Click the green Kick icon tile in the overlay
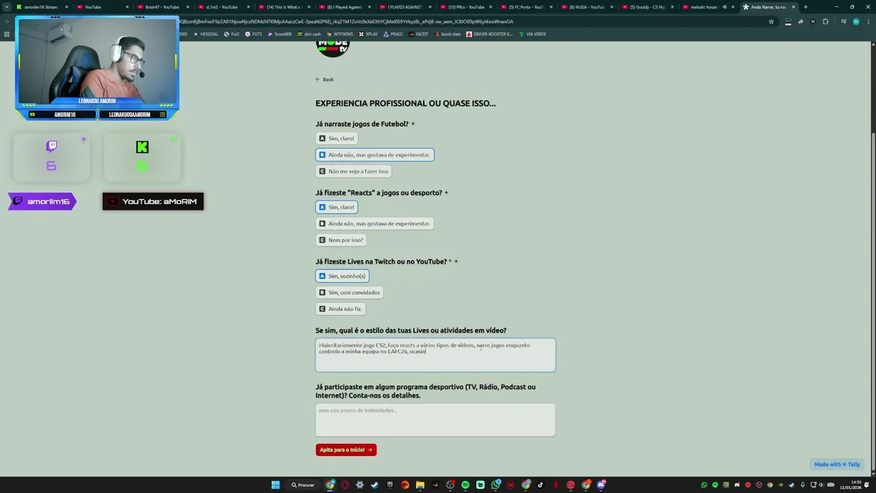 142,157
